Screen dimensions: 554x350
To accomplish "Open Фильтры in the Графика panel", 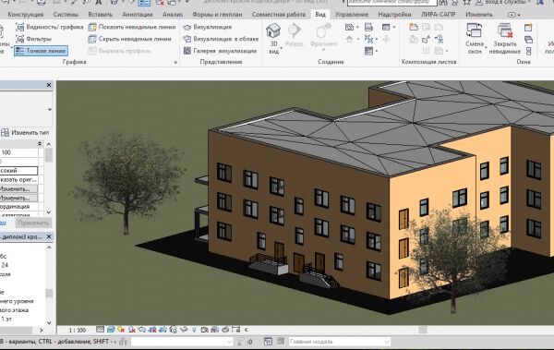I will coord(34,39).
